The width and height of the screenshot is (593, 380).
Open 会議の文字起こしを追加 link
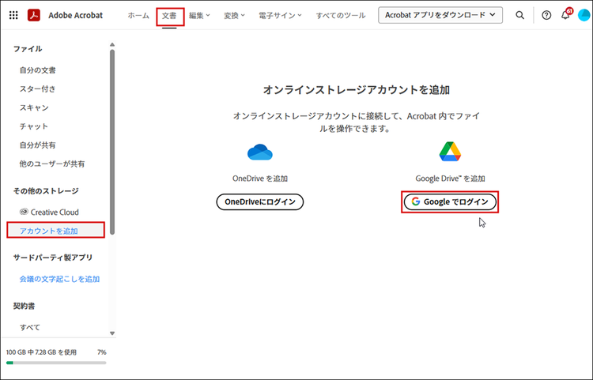pyautogui.click(x=59, y=279)
